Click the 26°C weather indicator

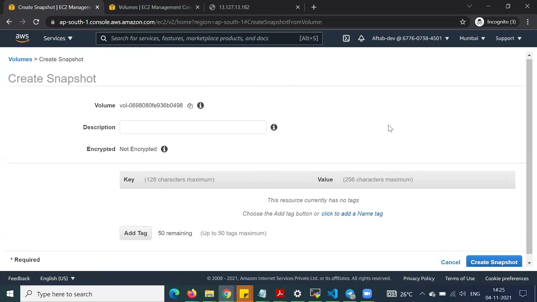pyautogui.click(x=400, y=294)
